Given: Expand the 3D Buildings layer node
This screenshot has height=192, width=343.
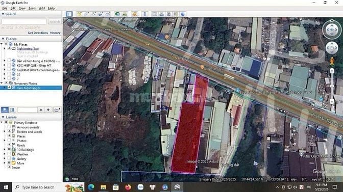Looking at the screenshot, I should coord(5,149).
